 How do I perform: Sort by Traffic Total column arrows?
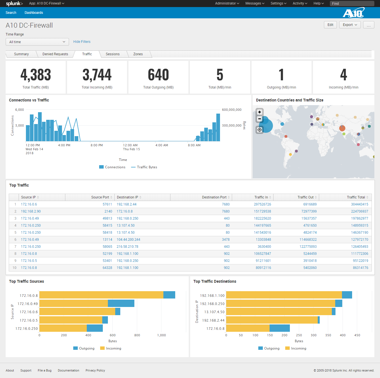coord(367,197)
